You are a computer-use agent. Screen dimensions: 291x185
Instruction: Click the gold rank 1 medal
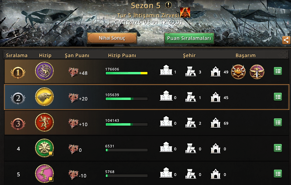(18, 73)
